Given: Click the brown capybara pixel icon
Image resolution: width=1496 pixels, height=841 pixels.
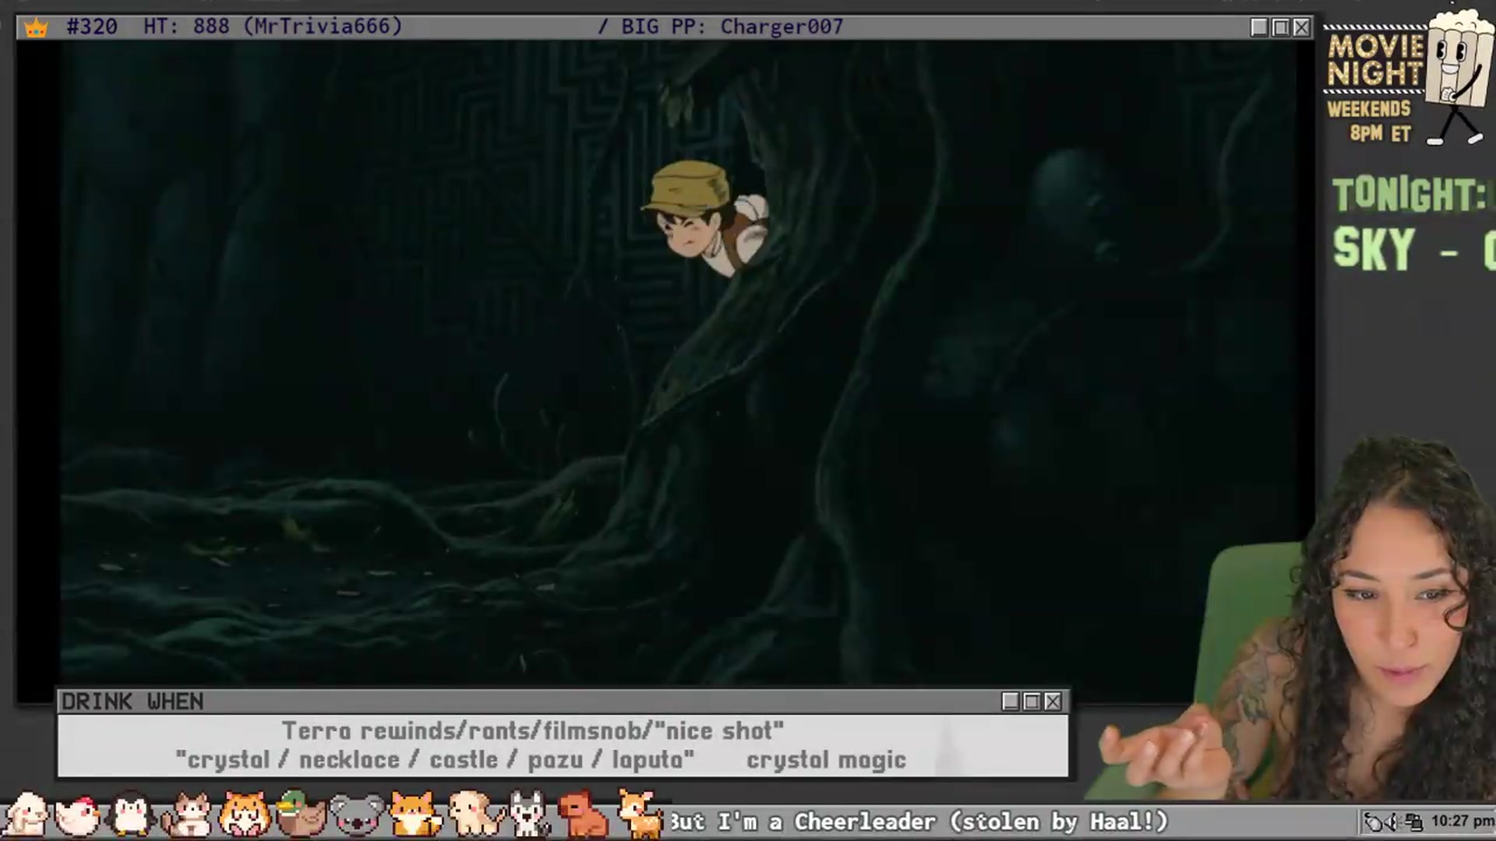Looking at the screenshot, I should pos(584,815).
